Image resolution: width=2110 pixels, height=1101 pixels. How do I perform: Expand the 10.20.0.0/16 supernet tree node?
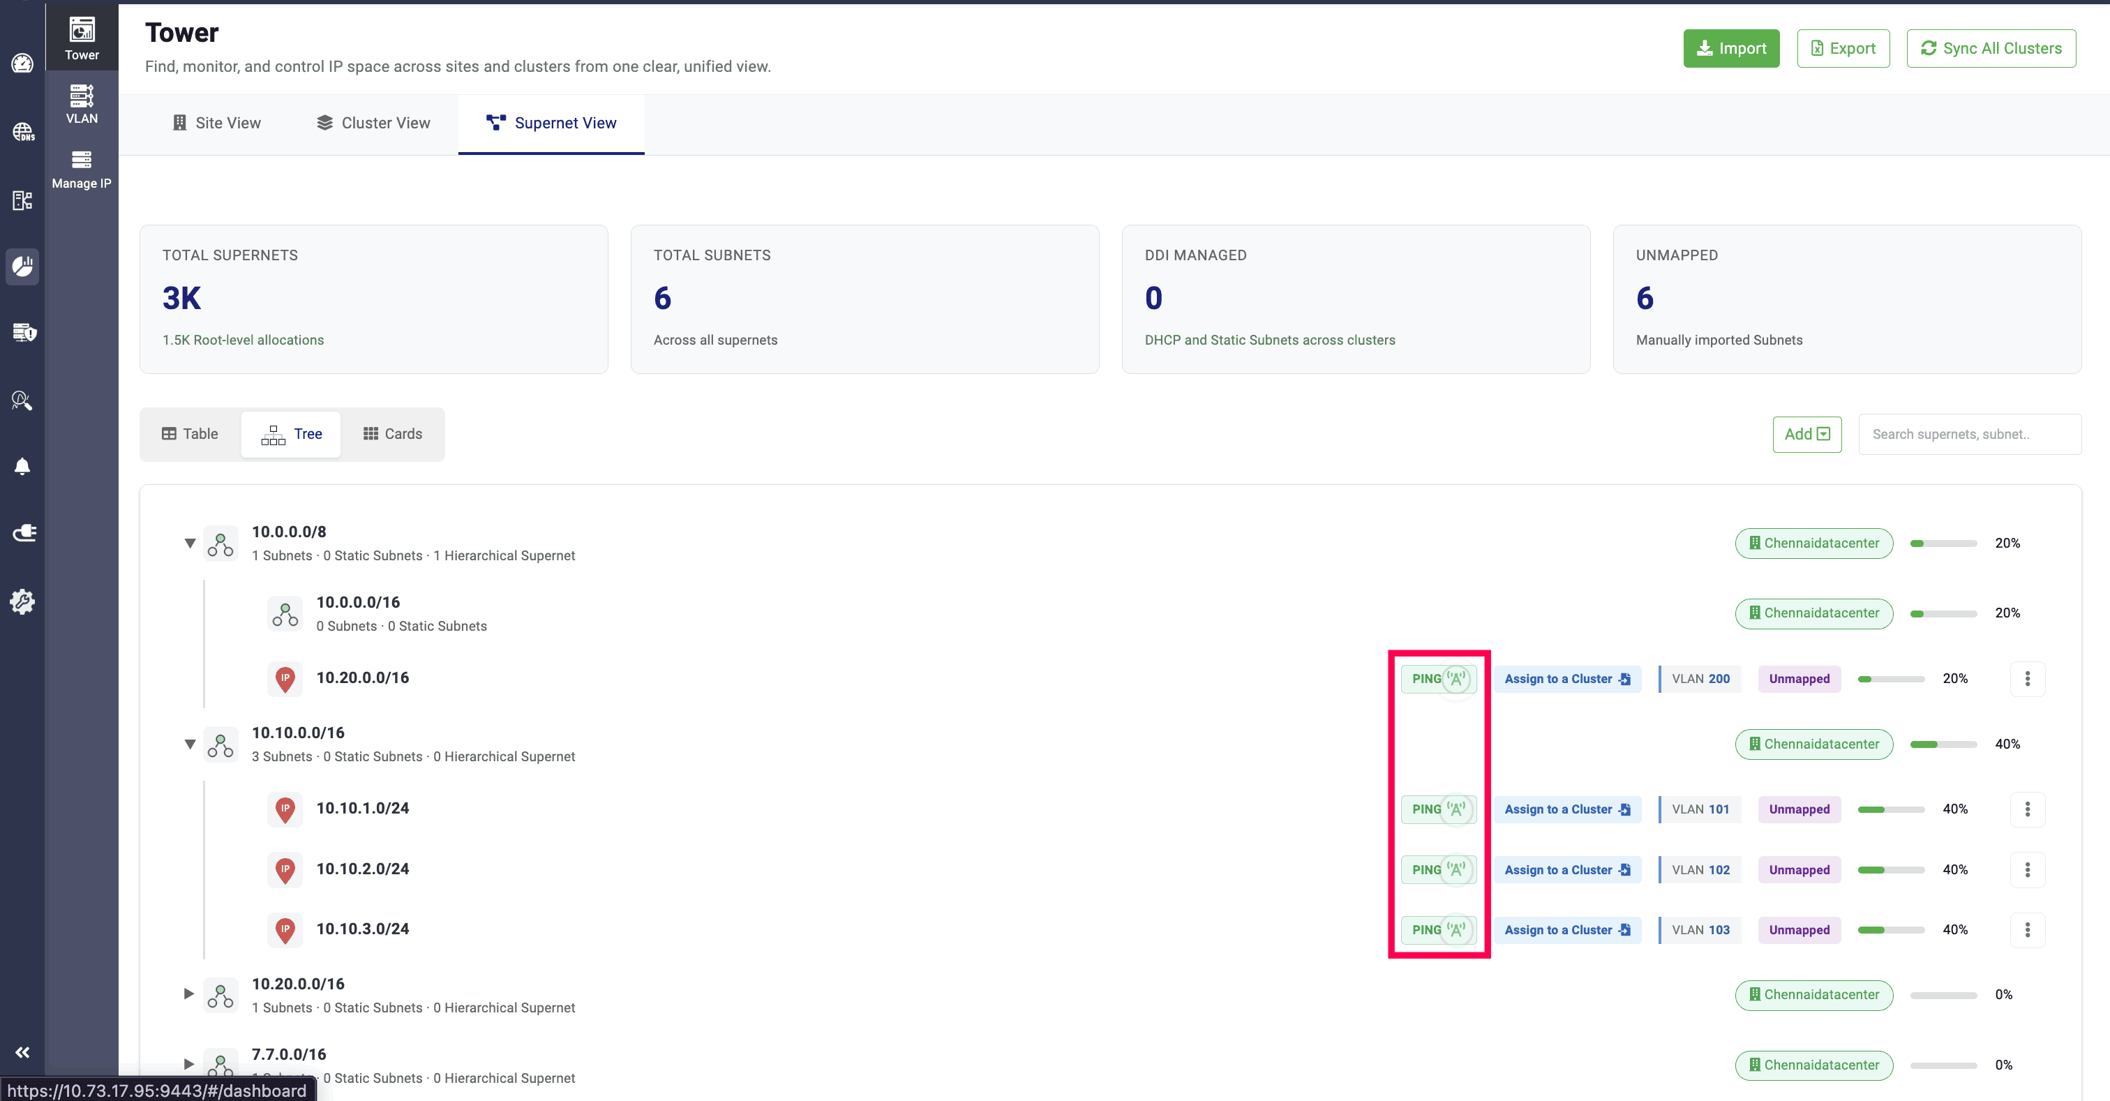(189, 994)
